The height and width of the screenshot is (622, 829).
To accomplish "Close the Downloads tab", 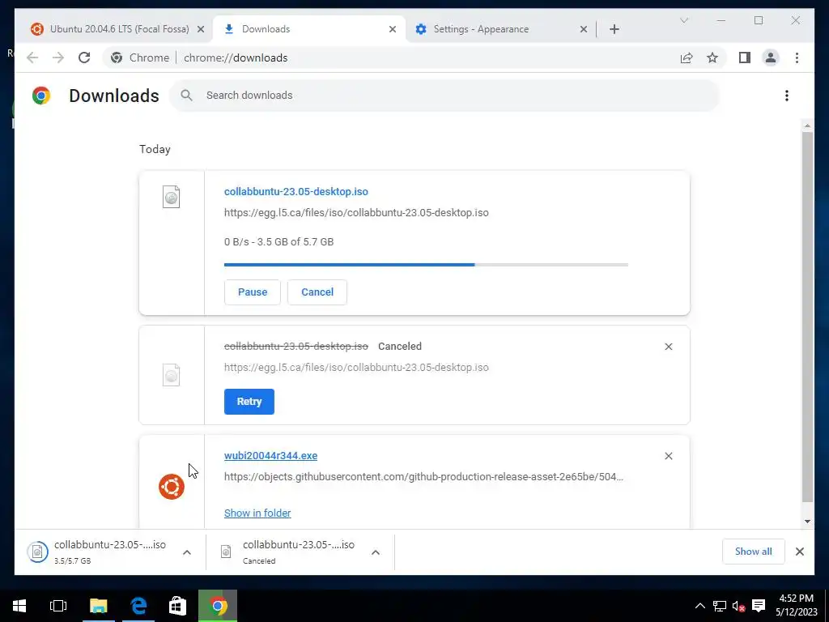I will point(393,29).
